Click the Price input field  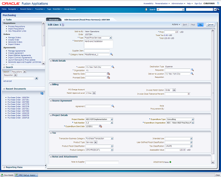(x=172, y=32)
